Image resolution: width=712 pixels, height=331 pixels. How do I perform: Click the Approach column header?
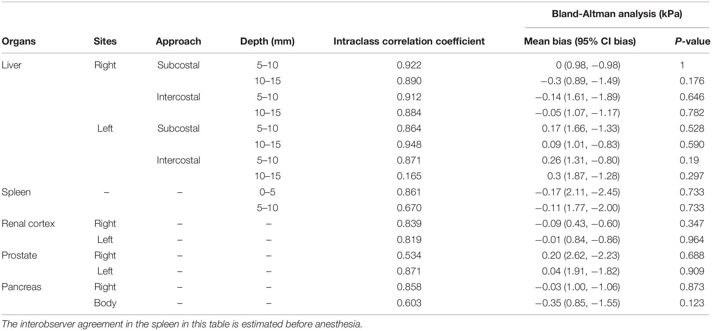pyautogui.click(x=178, y=41)
